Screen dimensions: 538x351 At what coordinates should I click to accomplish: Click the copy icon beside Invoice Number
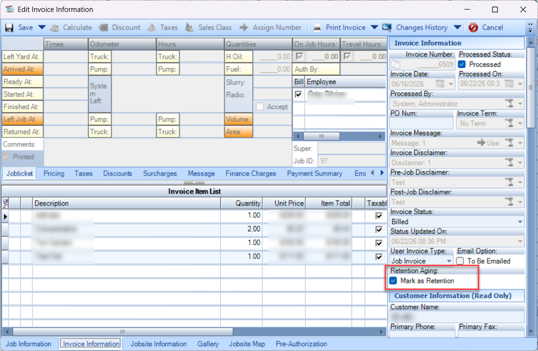click(396, 64)
